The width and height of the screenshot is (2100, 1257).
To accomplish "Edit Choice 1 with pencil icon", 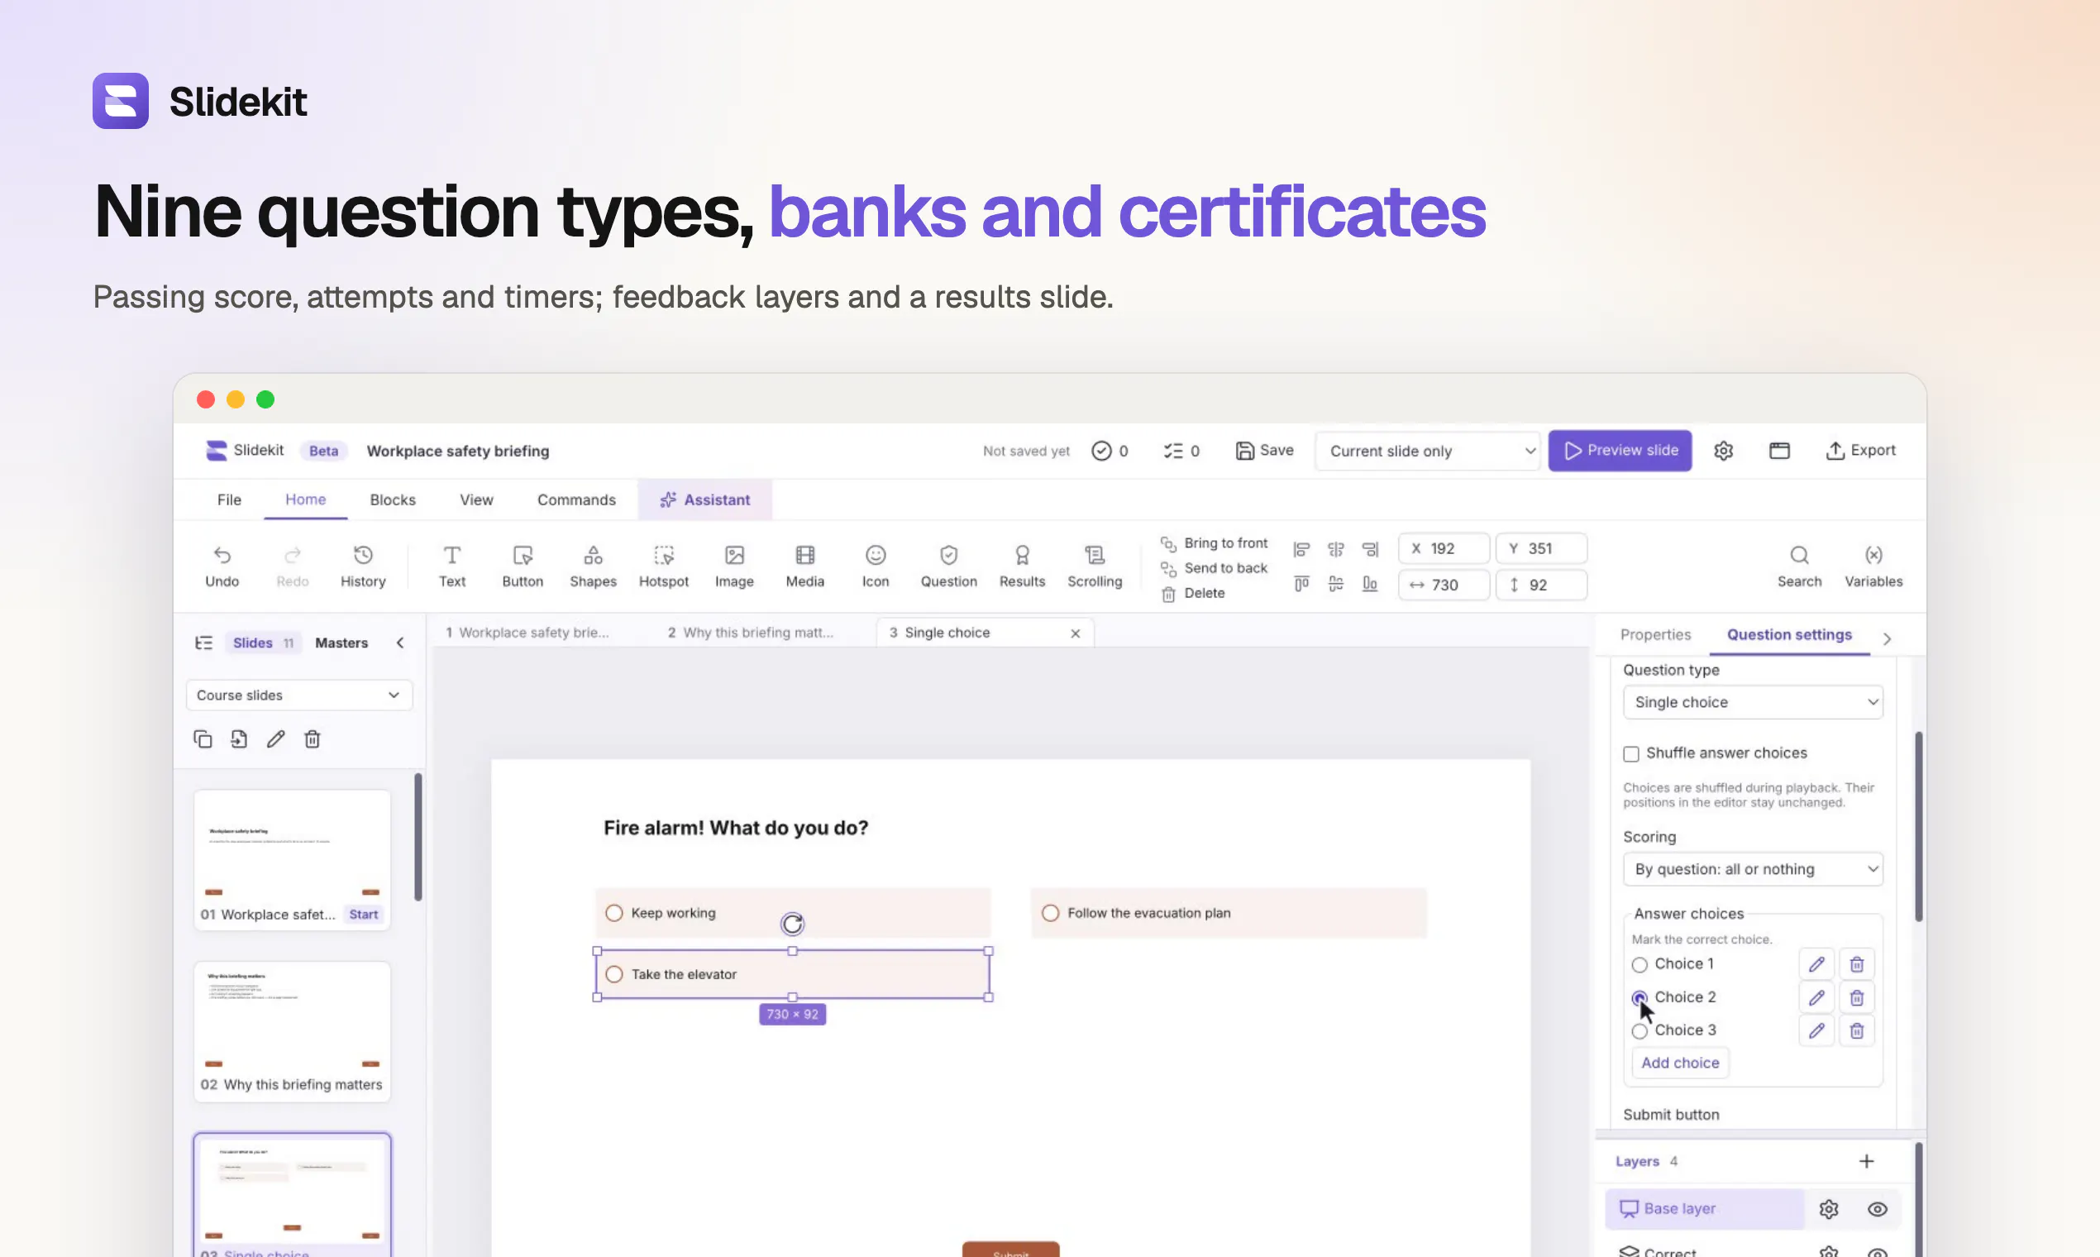I will [x=1816, y=964].
